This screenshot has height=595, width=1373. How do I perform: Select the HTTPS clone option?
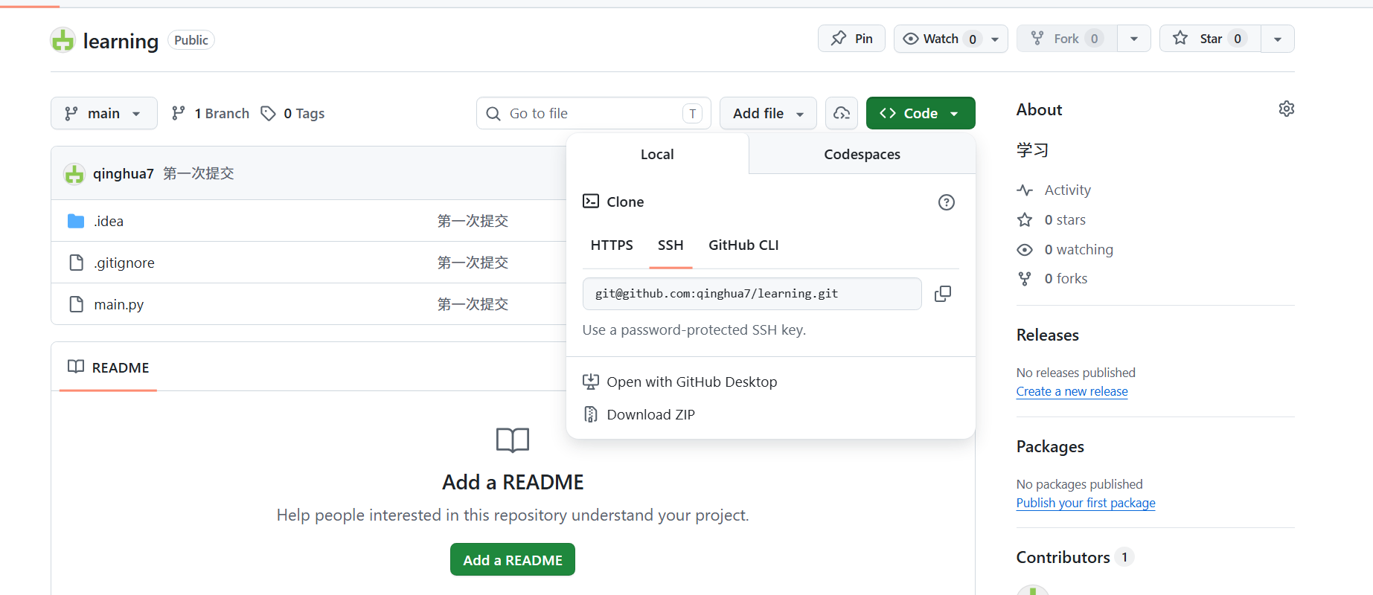pyautogui.click(x=612, y=245)
